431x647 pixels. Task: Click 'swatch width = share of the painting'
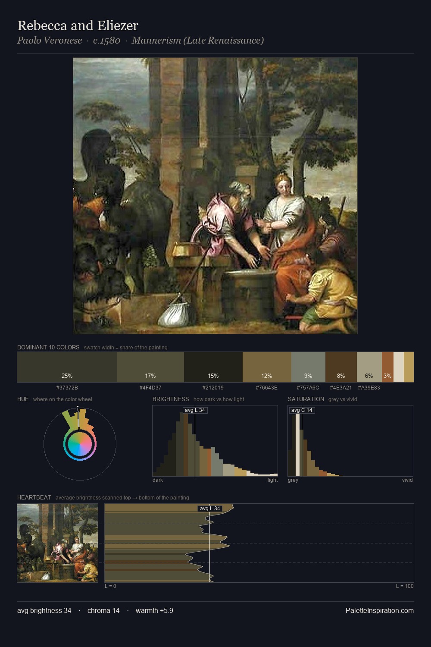(126, 347)
